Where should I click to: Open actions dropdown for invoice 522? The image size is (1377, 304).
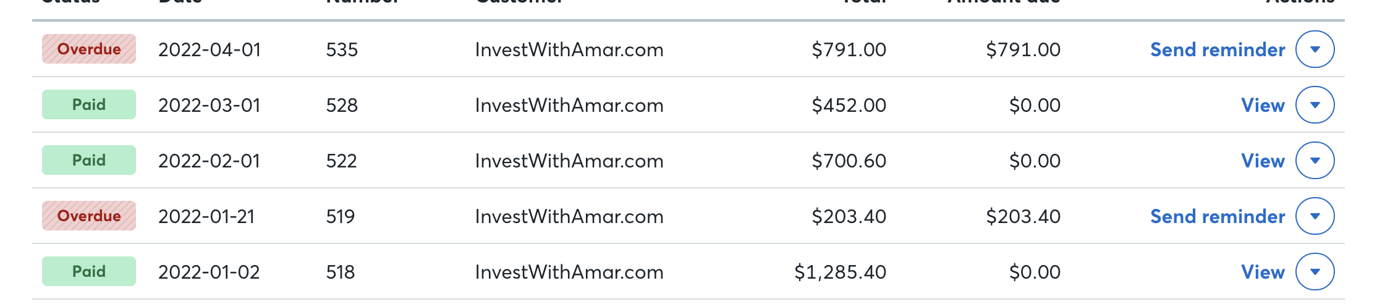click(x=1315, y=161)
